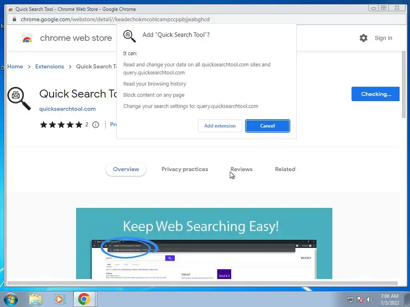Open the Reviews tab
410x307 pixels.
(241, 169)
